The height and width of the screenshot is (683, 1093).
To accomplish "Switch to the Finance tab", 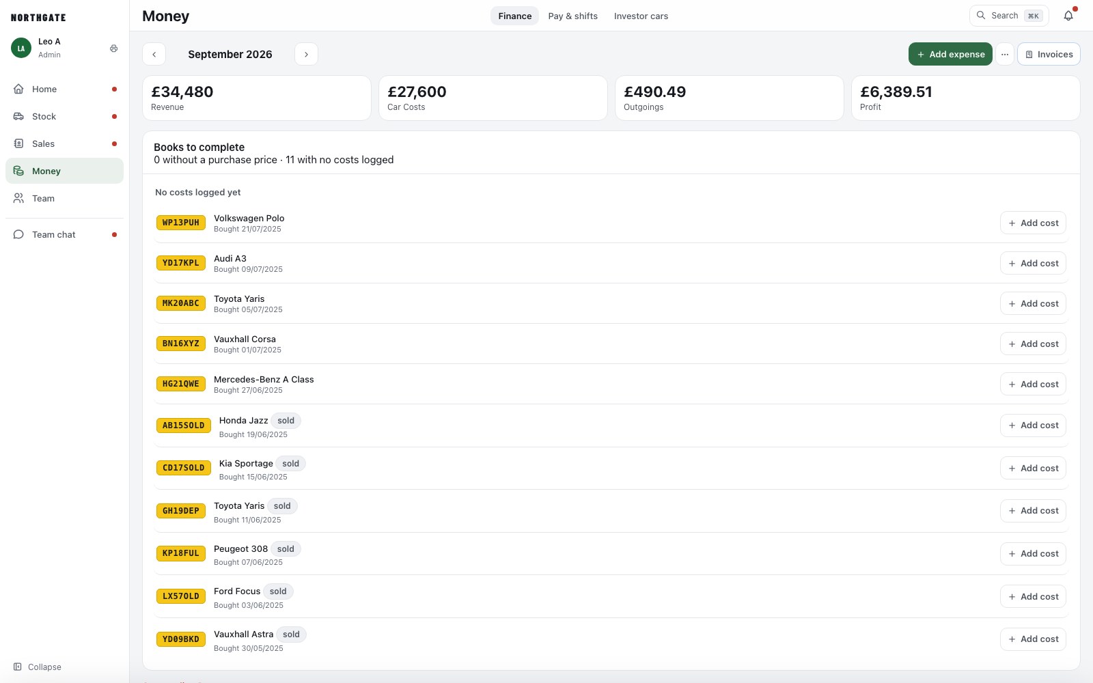I will 514,16.
